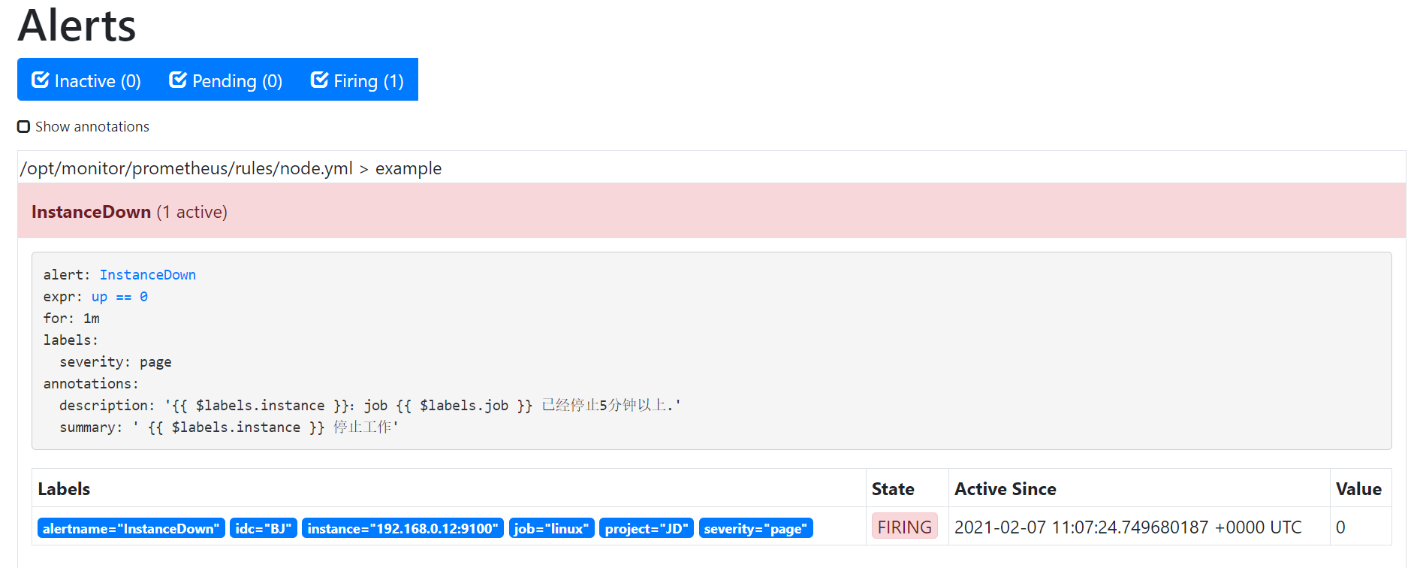Click the checkmark icon beside Inactive
1417x568 pixels.
click(41, 80)
